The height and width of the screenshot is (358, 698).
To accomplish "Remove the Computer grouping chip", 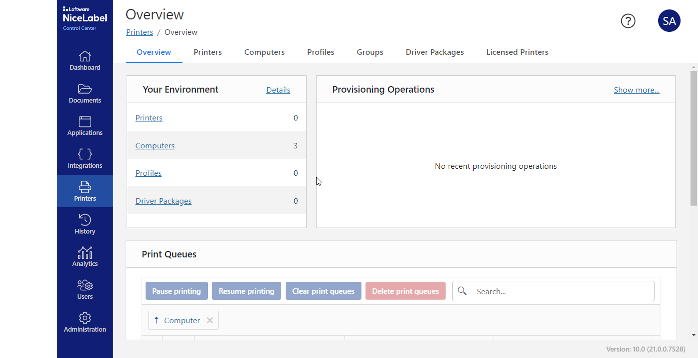I will (210, 321).
